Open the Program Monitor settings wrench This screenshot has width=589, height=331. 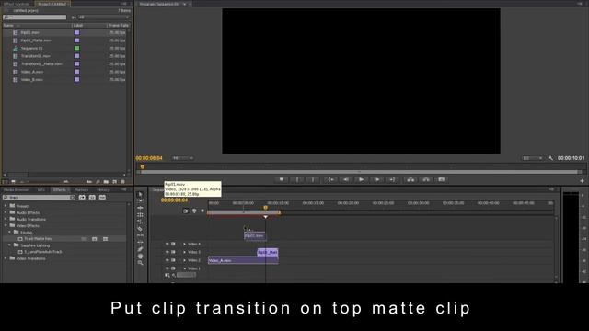pos(550,158)
